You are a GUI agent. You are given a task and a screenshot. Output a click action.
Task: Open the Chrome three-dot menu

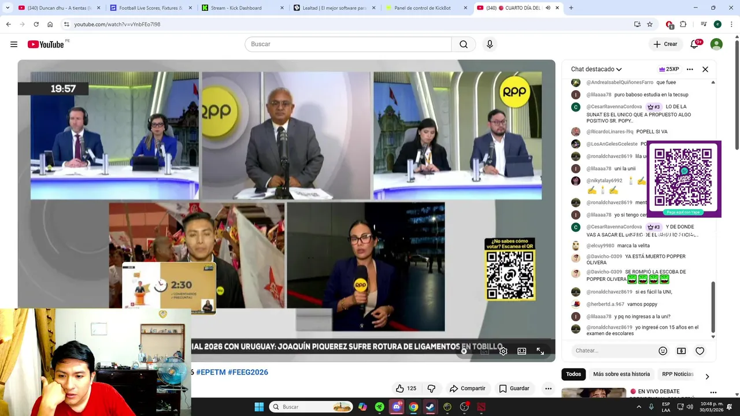pos(732,24)
